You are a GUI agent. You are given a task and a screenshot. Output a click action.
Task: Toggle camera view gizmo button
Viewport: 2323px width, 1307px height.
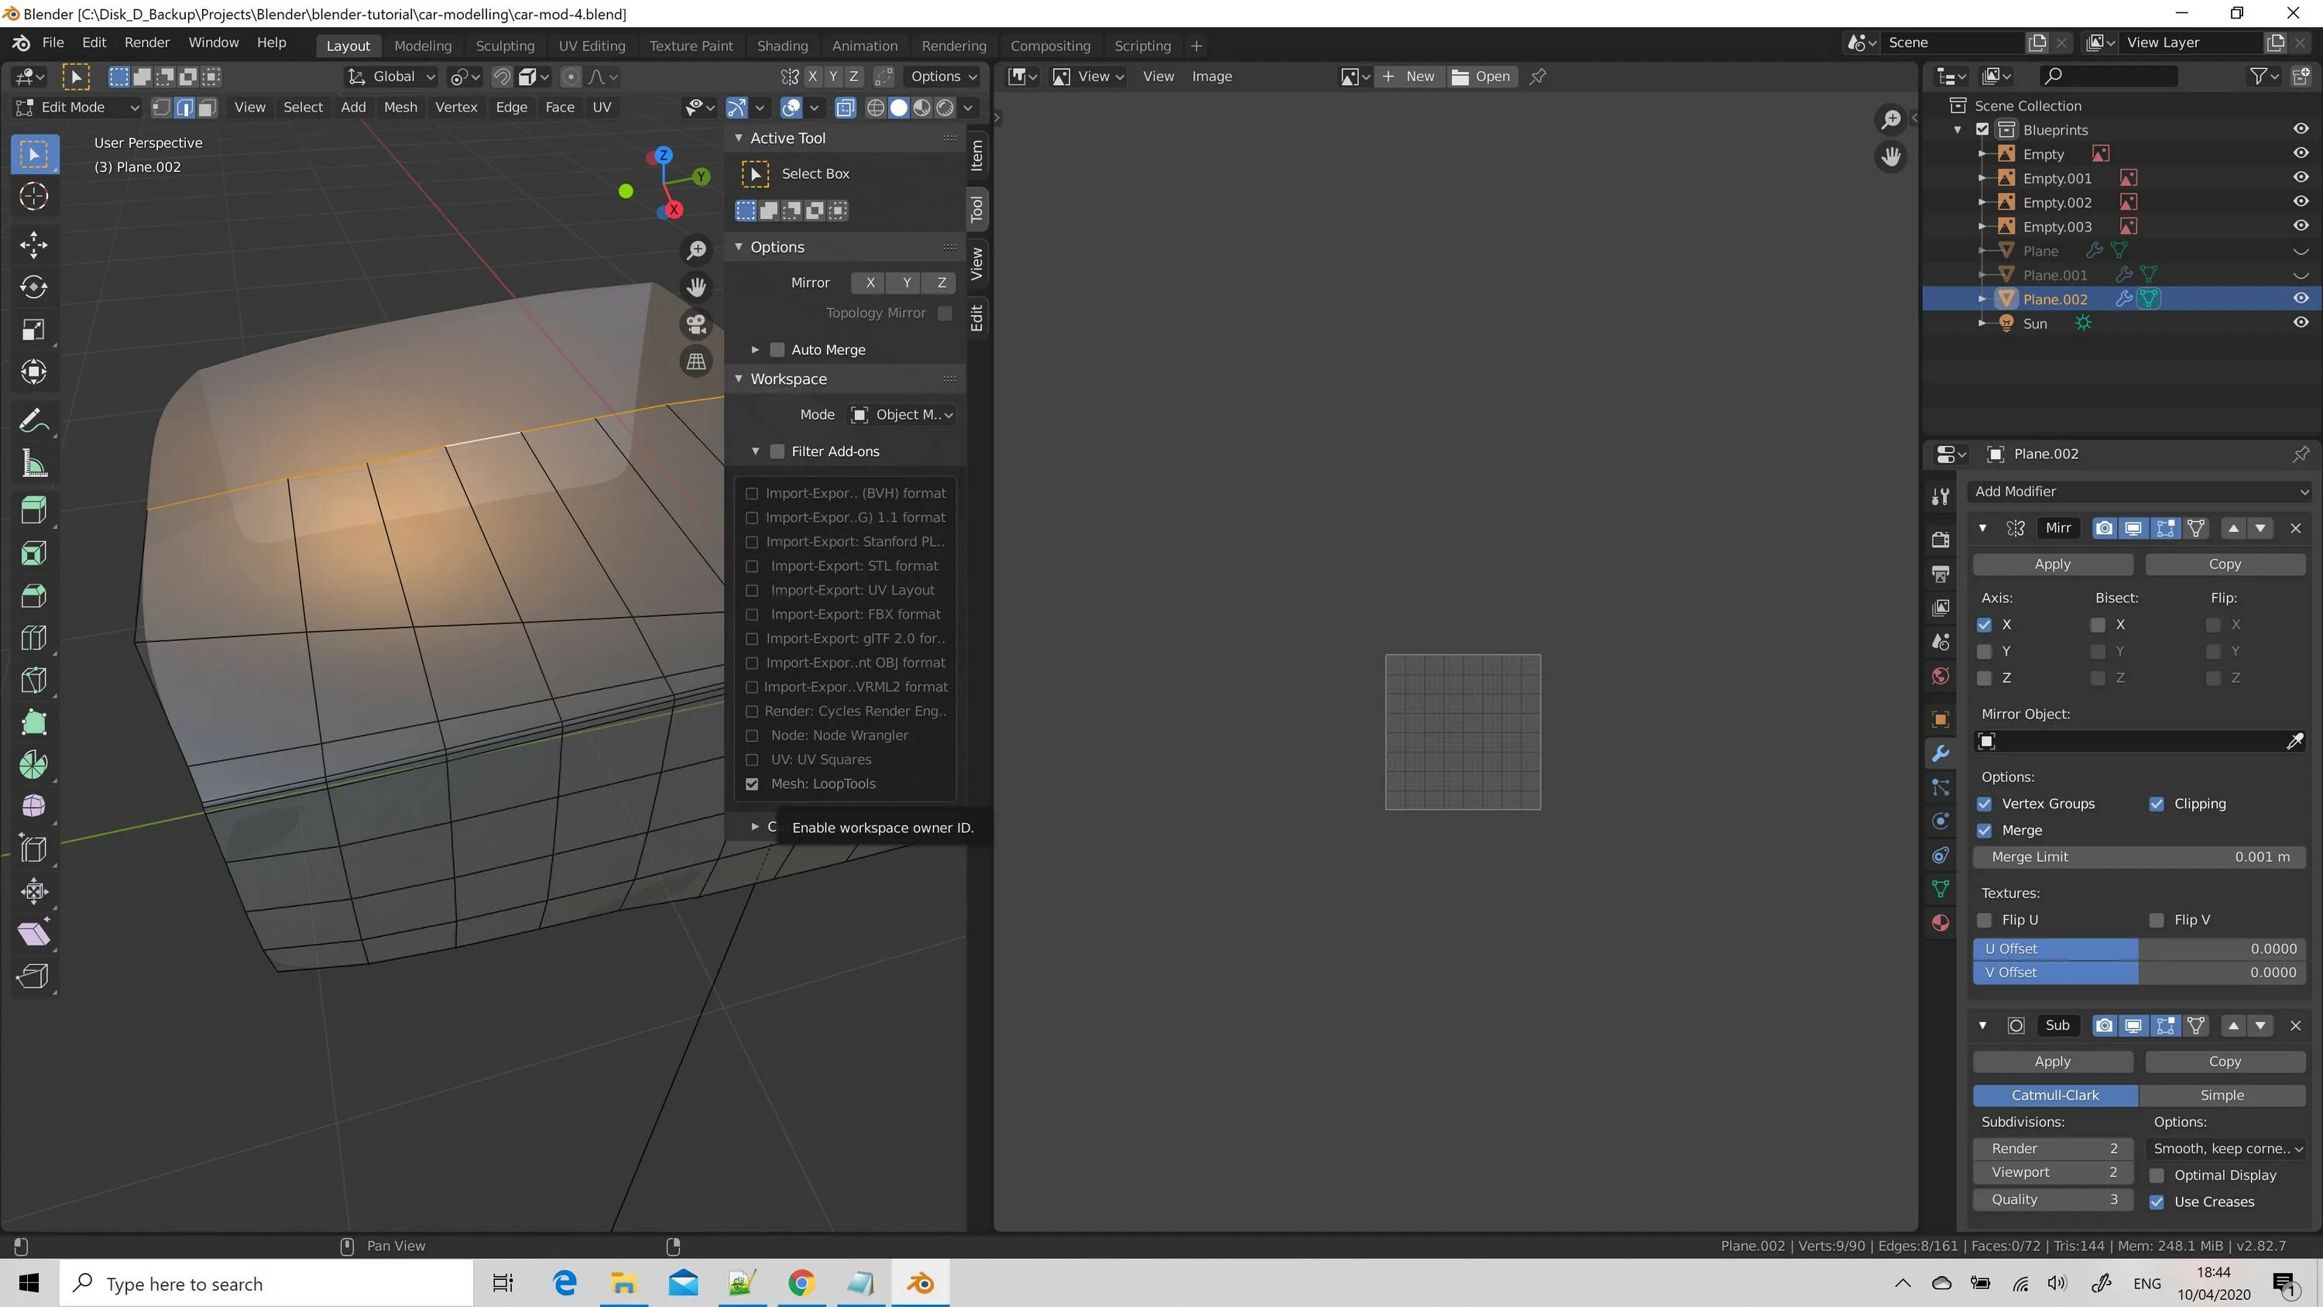(695, 324)
